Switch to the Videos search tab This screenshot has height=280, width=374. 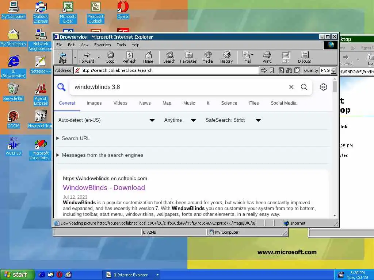coord(121,103)
